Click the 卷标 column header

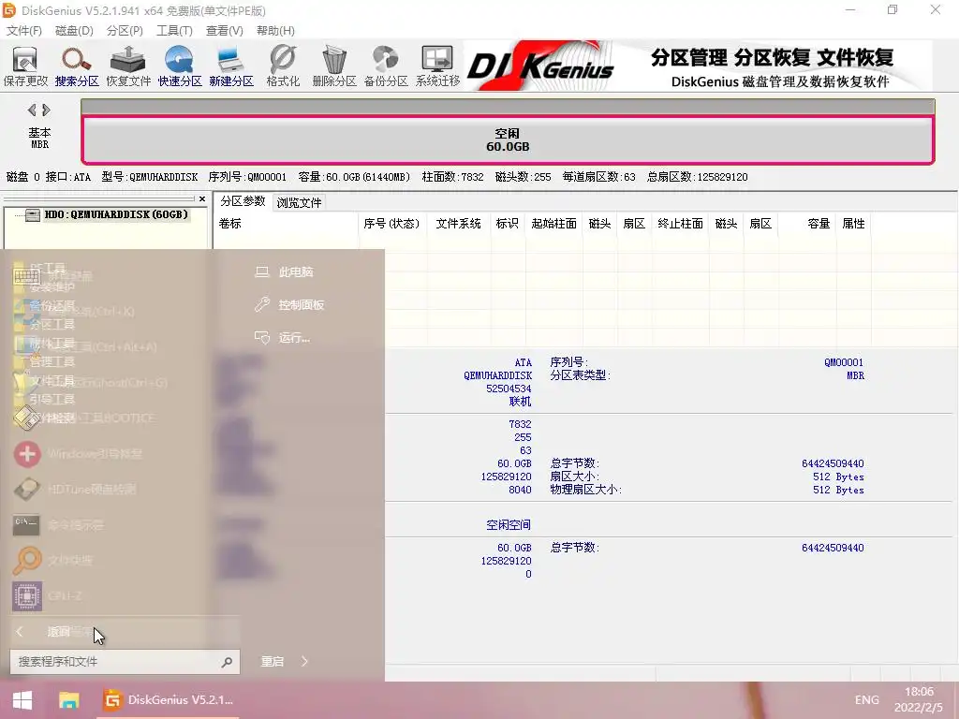(287, 224)
